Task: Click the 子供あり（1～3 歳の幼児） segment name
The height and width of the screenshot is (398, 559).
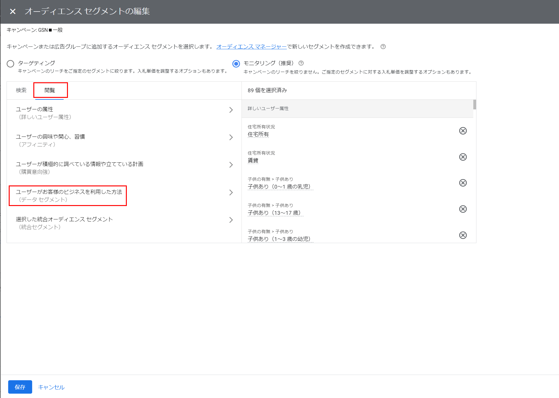Action: 280,239
